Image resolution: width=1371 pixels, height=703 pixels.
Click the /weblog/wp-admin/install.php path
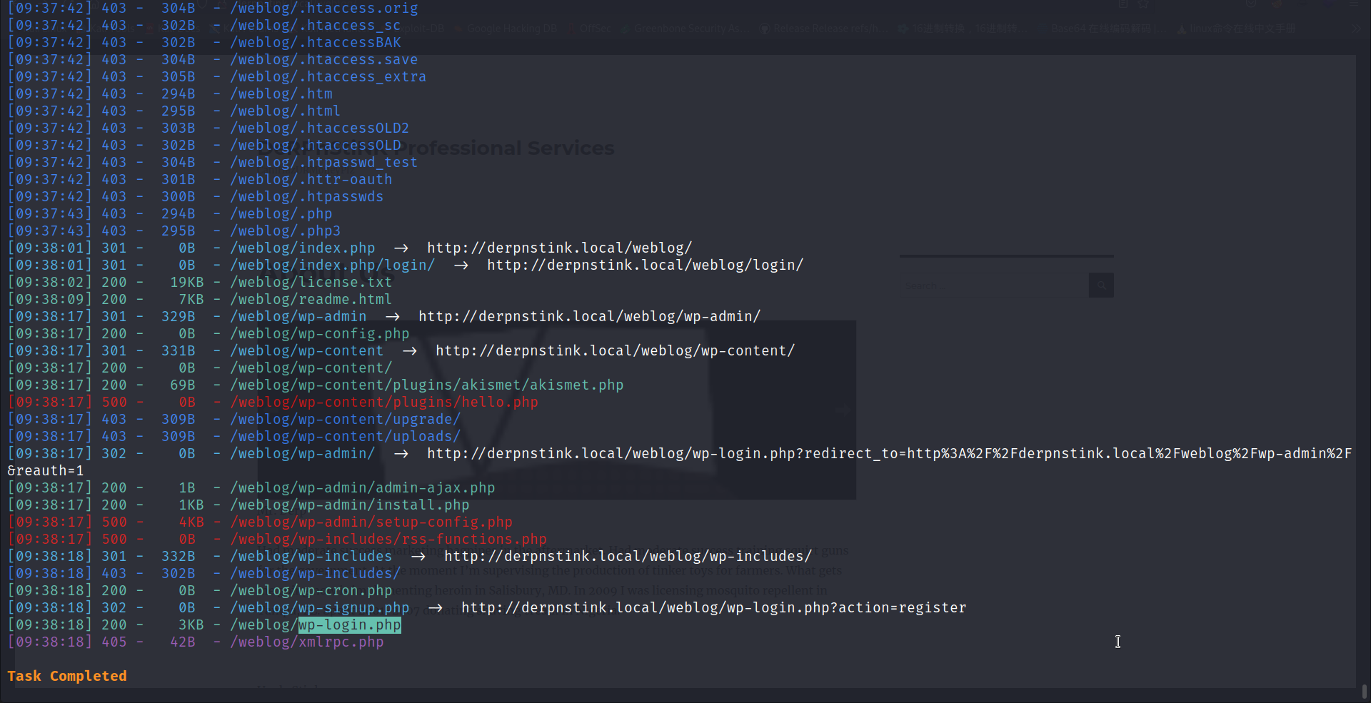(x=349, y=505)
